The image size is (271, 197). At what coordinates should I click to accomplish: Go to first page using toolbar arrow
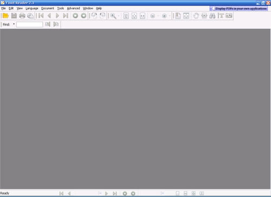pyautogui.click(x=41, y=16)
